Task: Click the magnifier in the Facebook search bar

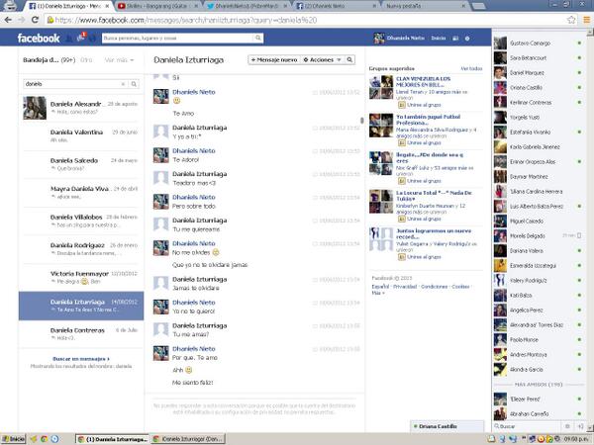Action: click(x=258, y=38)
